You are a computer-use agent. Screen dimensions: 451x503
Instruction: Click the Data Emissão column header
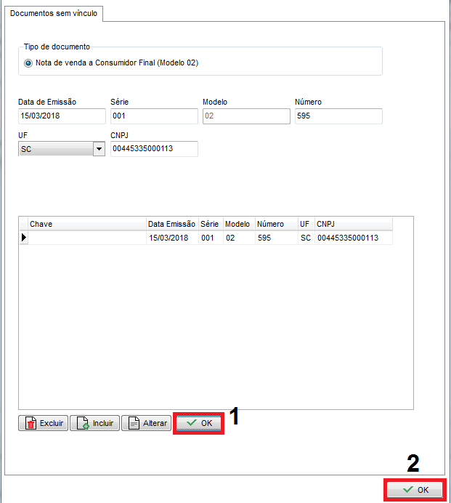(171, 224)
